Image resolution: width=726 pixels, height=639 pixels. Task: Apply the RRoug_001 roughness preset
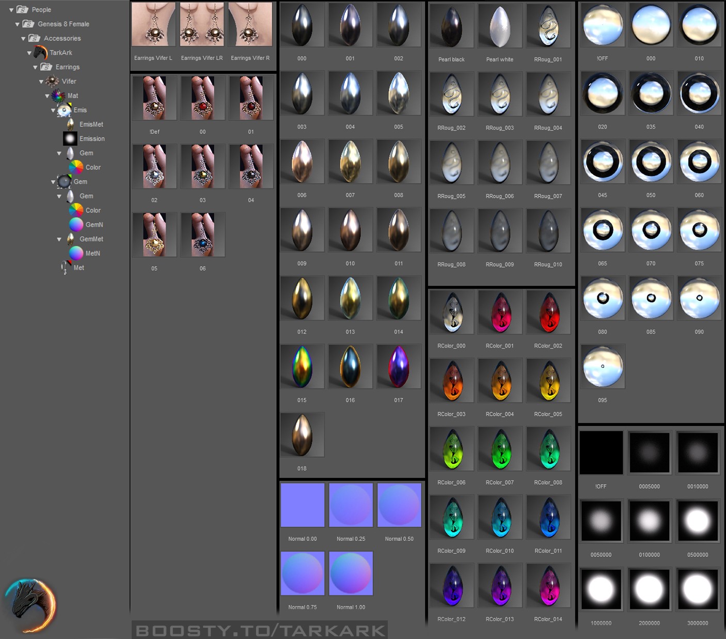click(548, 26)
